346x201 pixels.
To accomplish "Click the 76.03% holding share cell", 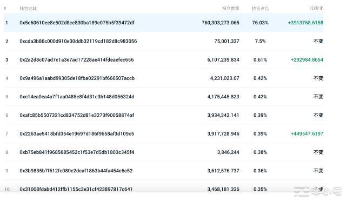I will point(260,23).
